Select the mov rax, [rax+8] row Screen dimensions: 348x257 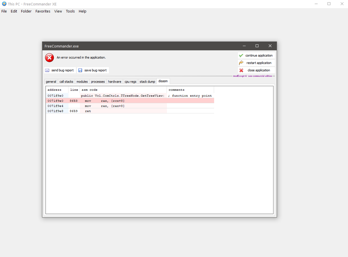130,106
